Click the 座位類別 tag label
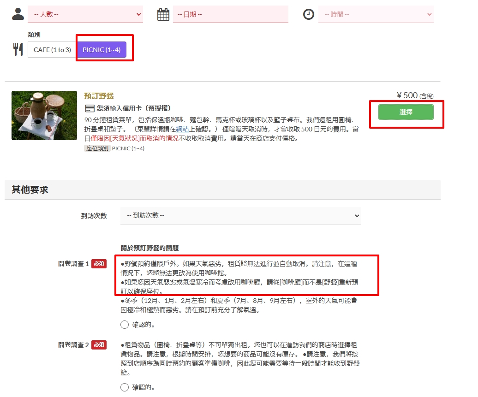The height and width of the screenshot is (397, 478). [97, 148]
